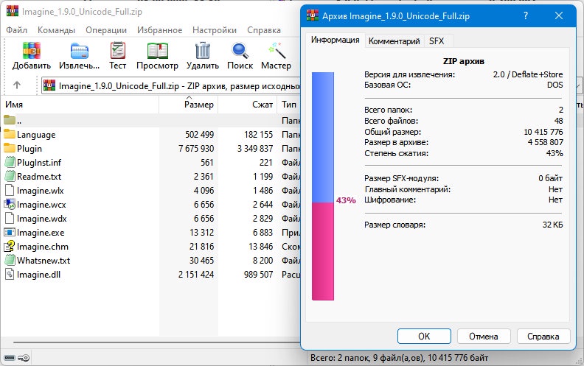584x366 pixels.
Task: Click the Отмена button
Action: [484, 337]
